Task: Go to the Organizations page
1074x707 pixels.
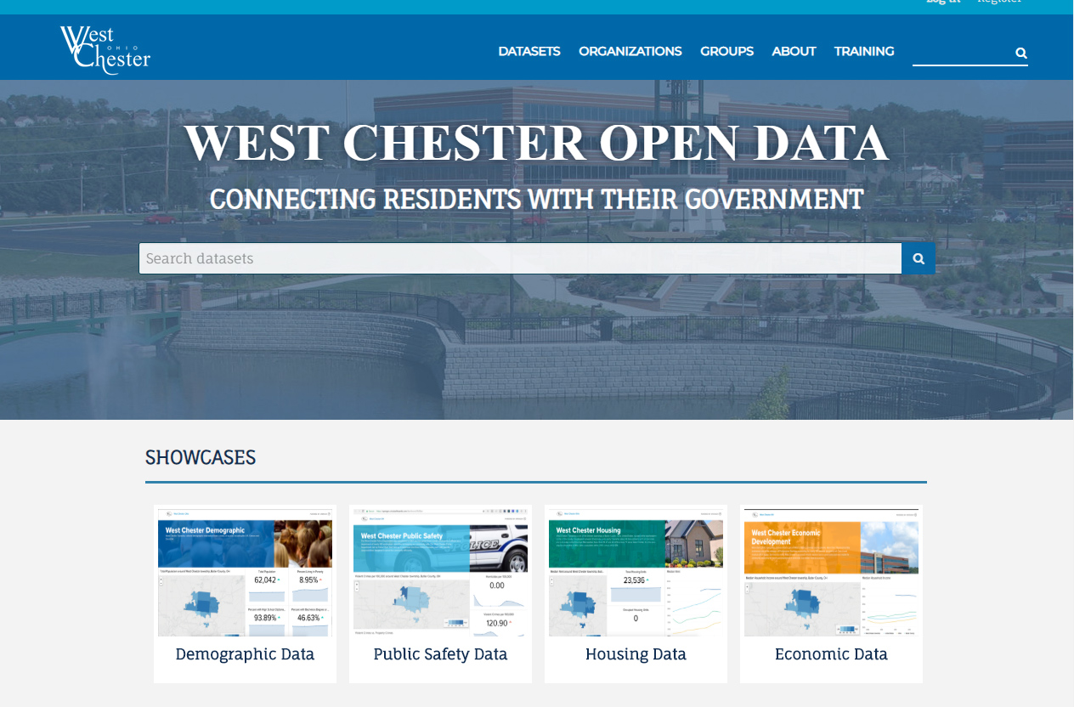Action: [x=630, y=51]
